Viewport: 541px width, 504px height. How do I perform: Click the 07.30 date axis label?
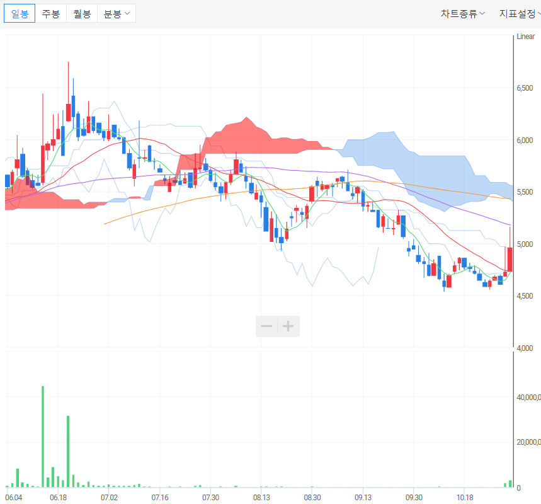211,498
